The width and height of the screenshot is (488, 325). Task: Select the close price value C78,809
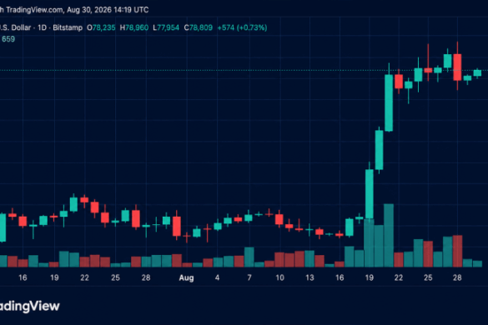[x=199, y=27]
